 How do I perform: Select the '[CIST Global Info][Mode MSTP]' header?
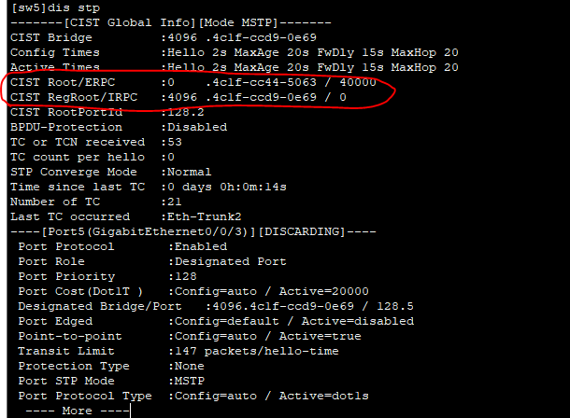click(x=171, y=22)
